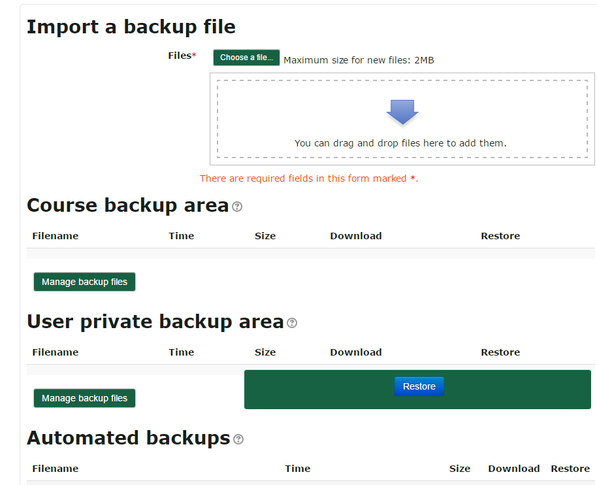Select Filename header in Course backup table
This screenshot has height=485, width=597.
[56, 236]
